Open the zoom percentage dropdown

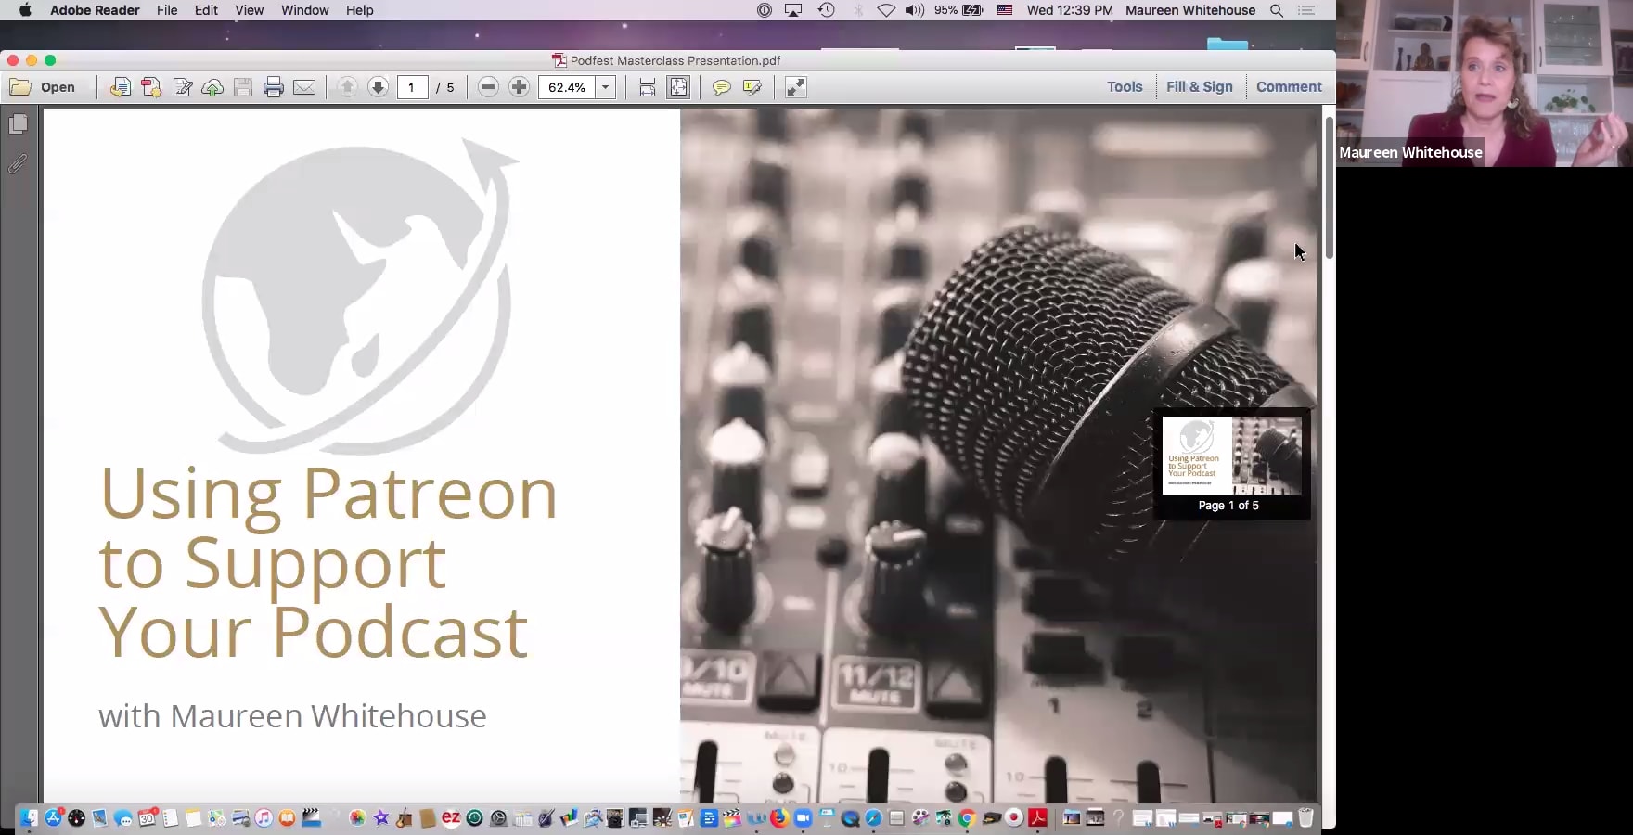coord(605,87)
